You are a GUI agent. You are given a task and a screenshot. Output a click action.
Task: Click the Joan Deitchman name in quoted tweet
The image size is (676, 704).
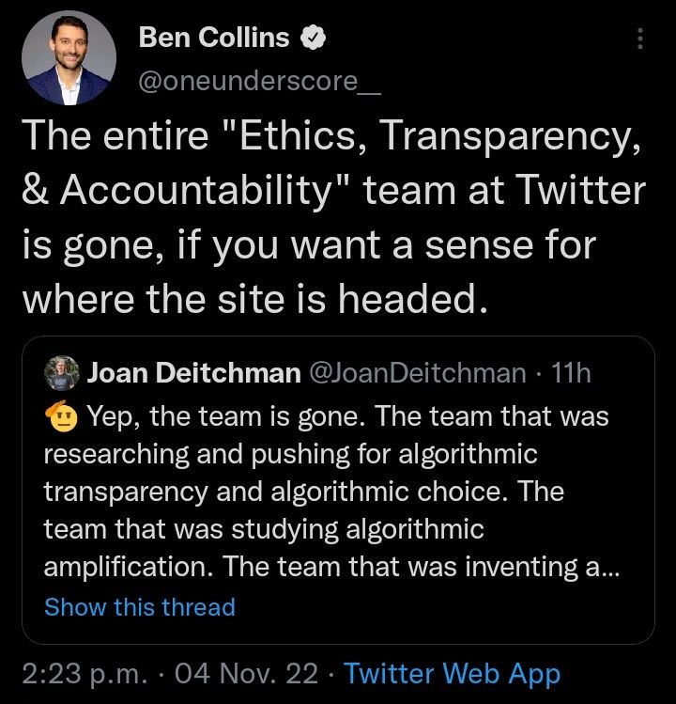[x=192, y=373]
